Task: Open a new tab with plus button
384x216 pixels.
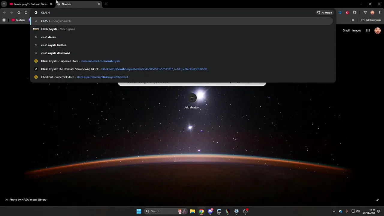Action: 106,4
